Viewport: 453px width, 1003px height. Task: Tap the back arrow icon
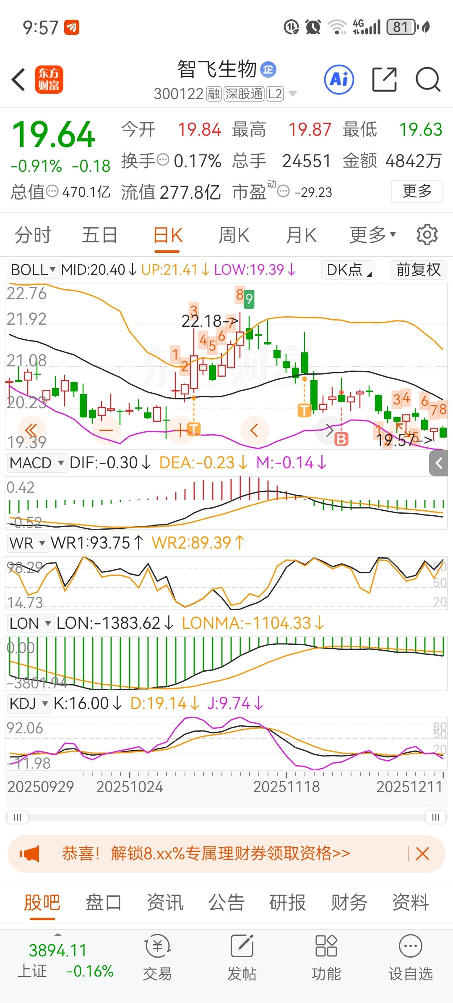tap(18, 79)
